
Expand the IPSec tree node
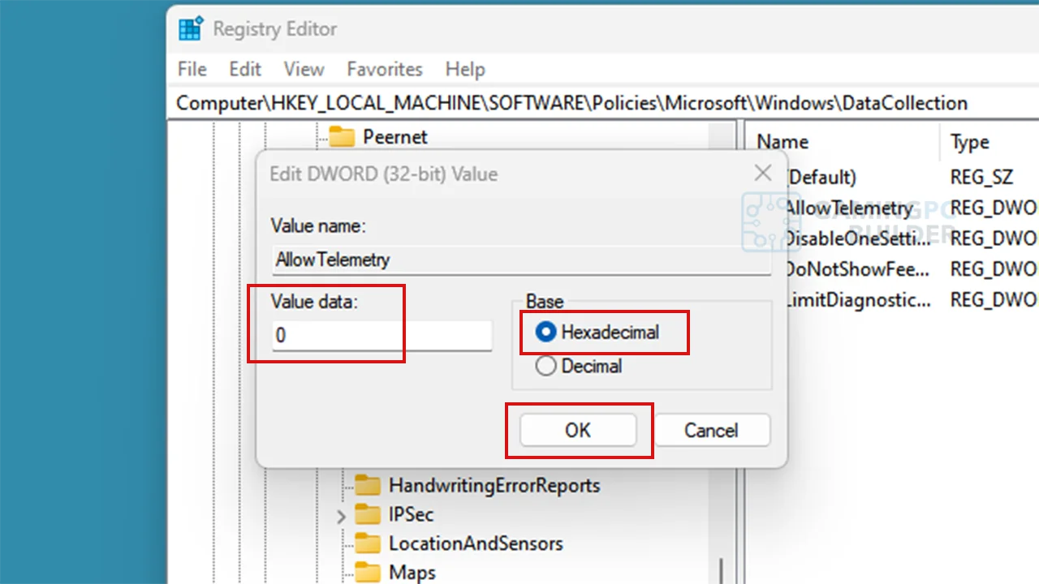click(341, 515)
